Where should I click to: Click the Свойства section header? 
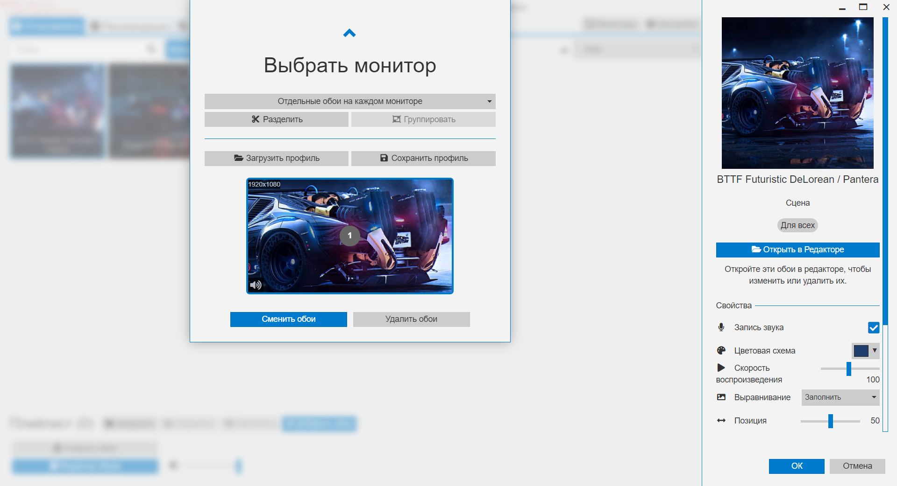[x=733, y=305]
